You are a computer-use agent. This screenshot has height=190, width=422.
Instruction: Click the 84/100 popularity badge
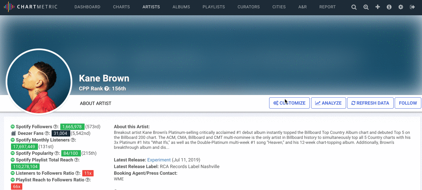tap(71, 153)
